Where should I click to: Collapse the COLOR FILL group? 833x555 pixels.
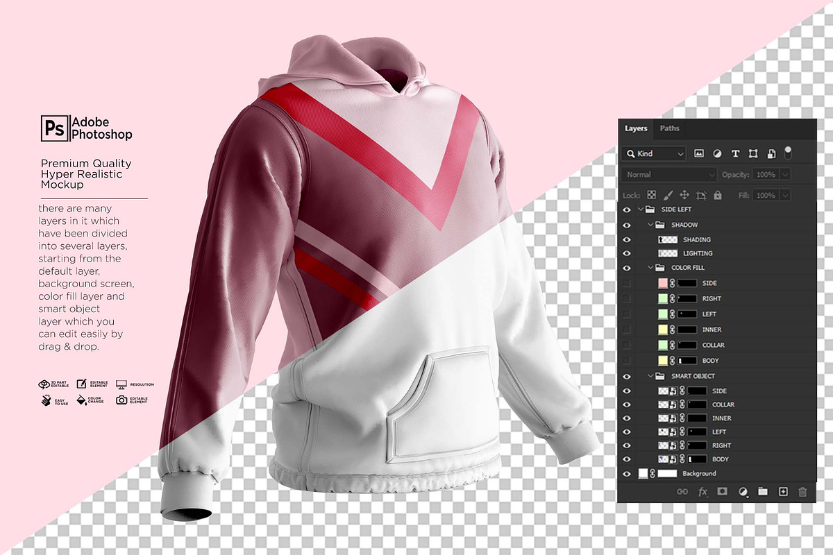pyautogui.click(x=651, y=268)
